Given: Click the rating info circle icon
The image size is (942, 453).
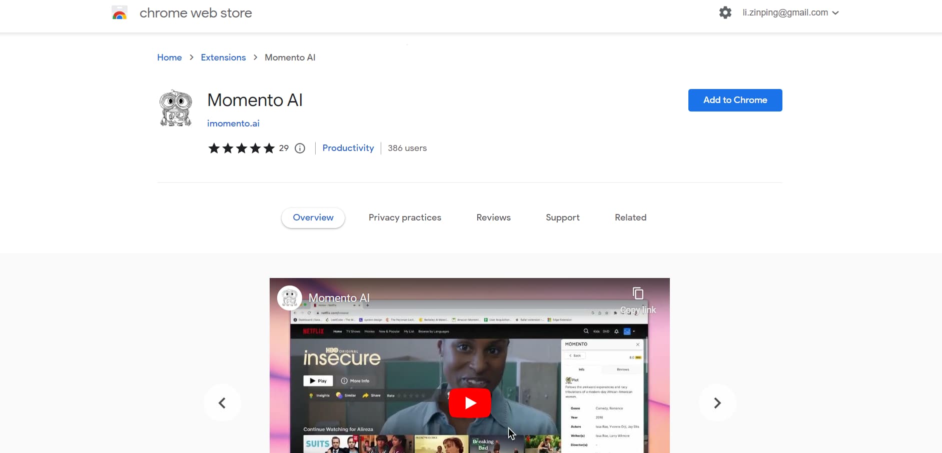Looking at the screenshot, I should 300,148.
